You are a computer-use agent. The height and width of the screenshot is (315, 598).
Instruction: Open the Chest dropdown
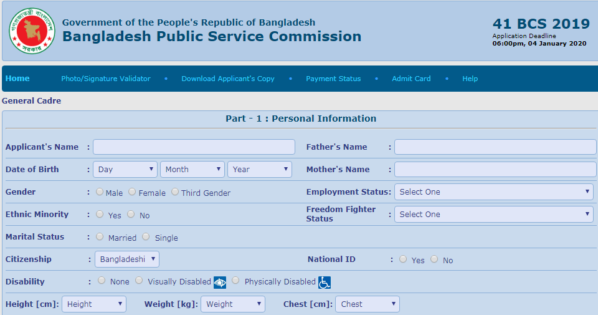[368, 304]
